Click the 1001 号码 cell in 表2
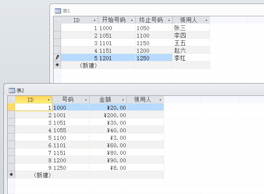264x194 pixels. point(71,115)
